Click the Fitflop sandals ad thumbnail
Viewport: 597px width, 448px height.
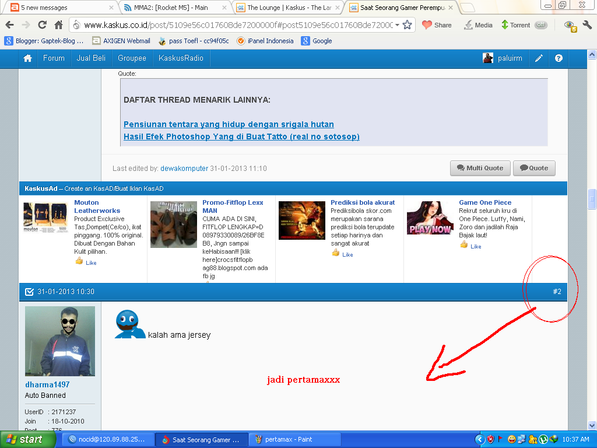point(174,225)
